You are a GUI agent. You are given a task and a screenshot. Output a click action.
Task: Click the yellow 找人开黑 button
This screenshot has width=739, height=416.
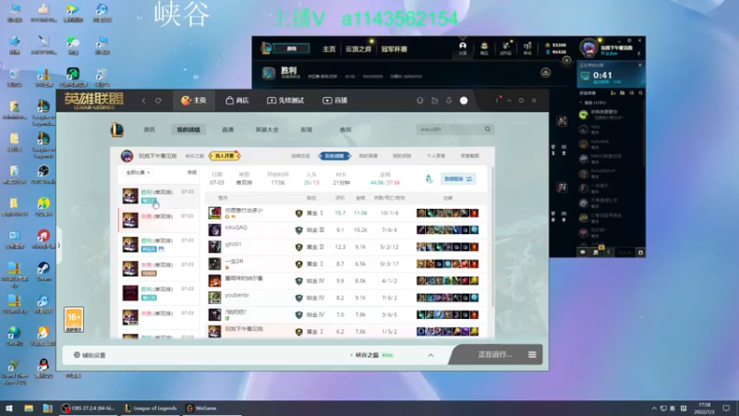pos(224,155)
